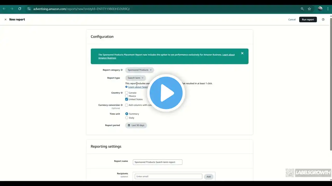
Task: Open the help question mark icon
Action: [323, 19]
